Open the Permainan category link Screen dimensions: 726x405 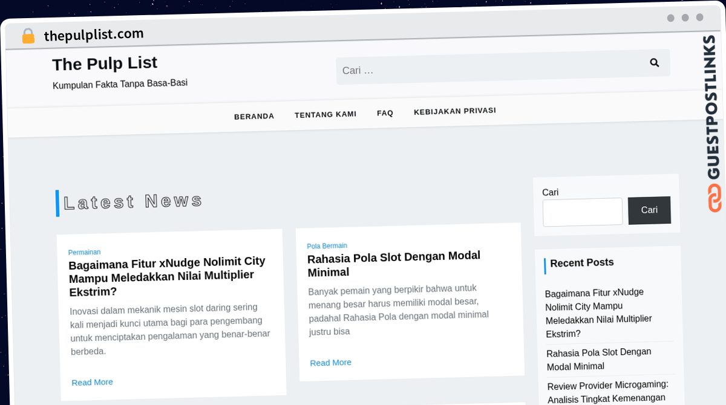coord(84,252)
